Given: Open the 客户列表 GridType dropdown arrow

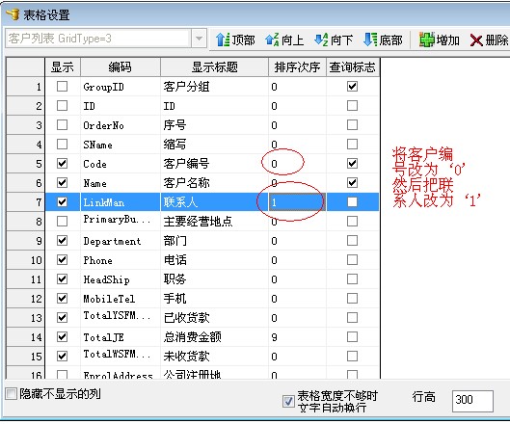Looking at the screenshot, I should click(x=199, y=39).
